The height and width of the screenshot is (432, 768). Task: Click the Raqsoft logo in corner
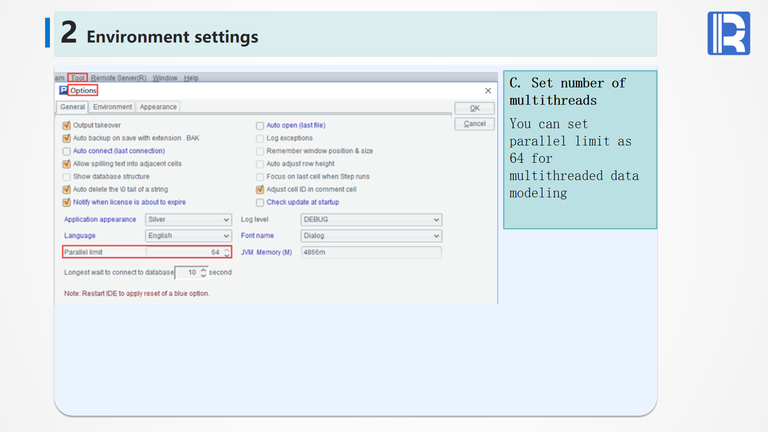pos(728,33)
